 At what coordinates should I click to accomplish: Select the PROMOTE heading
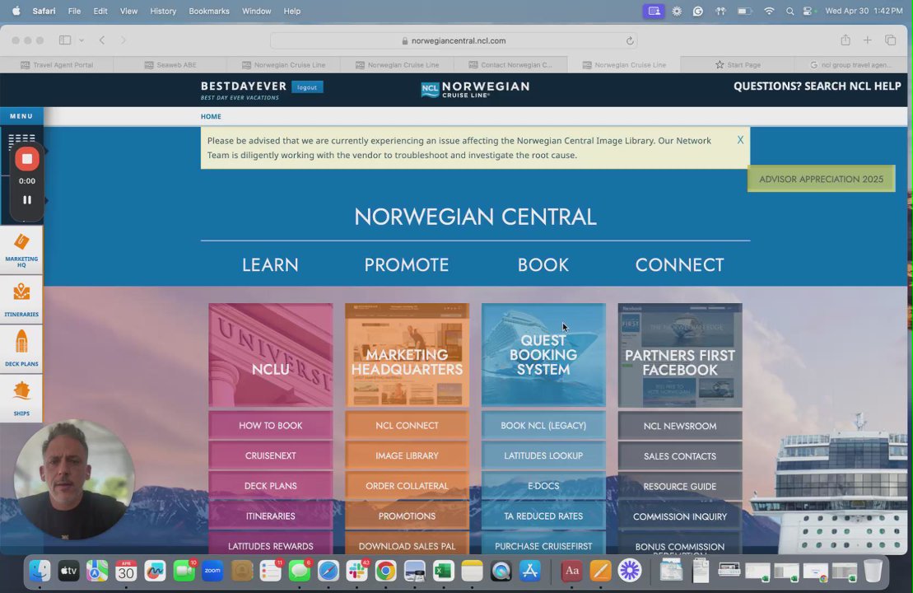pos(407,265)
